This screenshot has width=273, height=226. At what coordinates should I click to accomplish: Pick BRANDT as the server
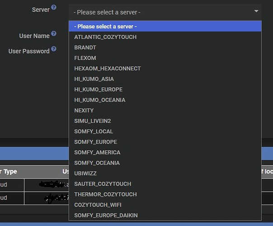point(165,47)
